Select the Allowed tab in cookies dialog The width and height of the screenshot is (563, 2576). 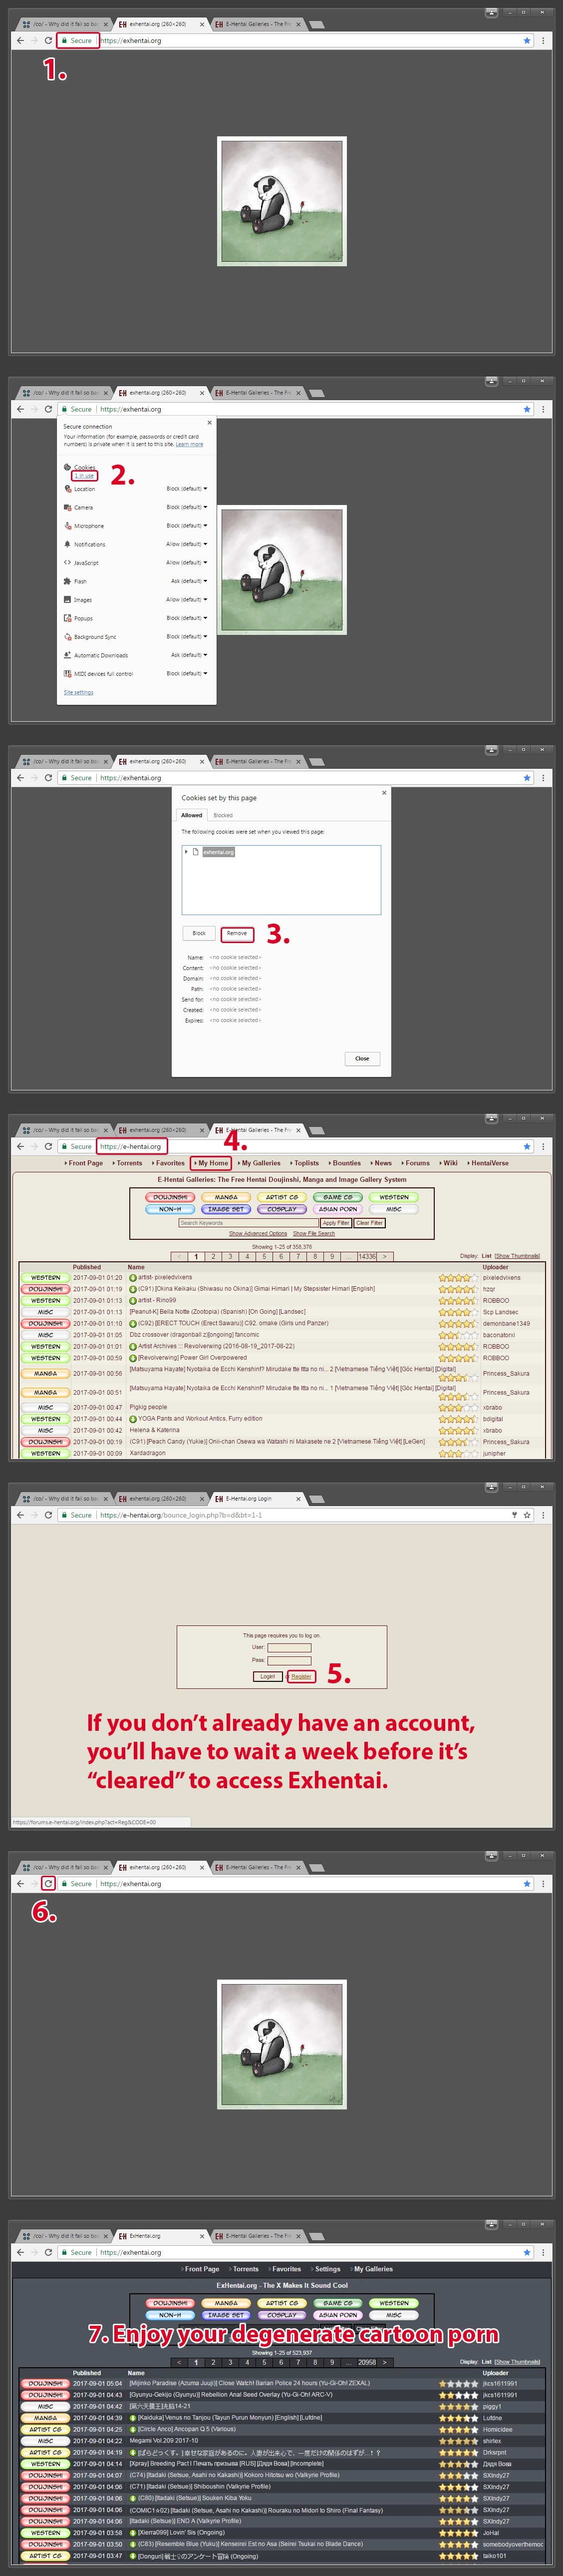coord(192,815)
